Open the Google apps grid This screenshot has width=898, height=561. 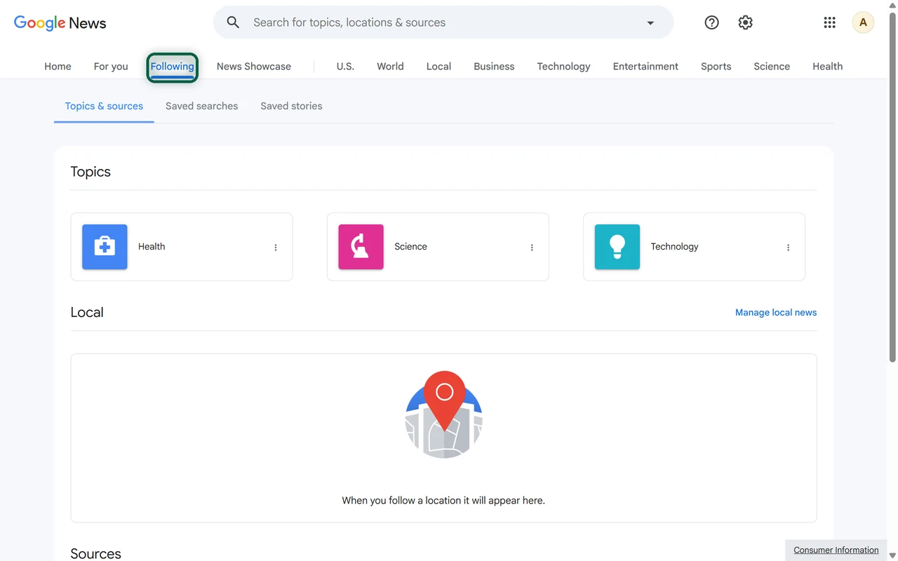[x=829, y=22]
